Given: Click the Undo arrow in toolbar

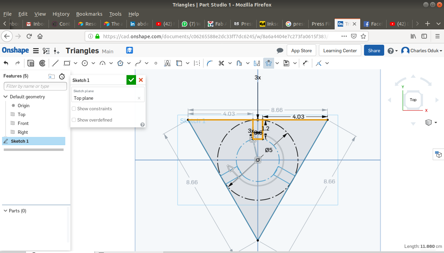Looking at the screenshot, I should 6,63.
